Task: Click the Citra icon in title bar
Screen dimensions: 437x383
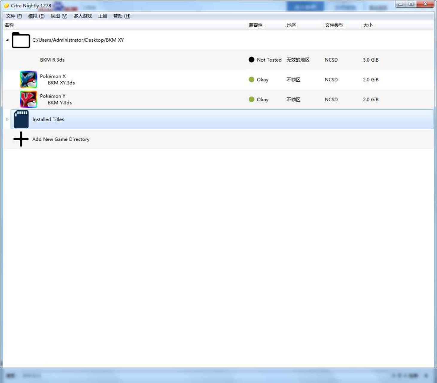Action: pyautogui.click(x=6, y=5)
